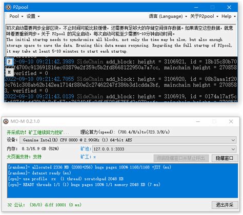Click the cpu use profile rx log line
This screenshot has height=215, width=243.
click(x=66, y=179)
